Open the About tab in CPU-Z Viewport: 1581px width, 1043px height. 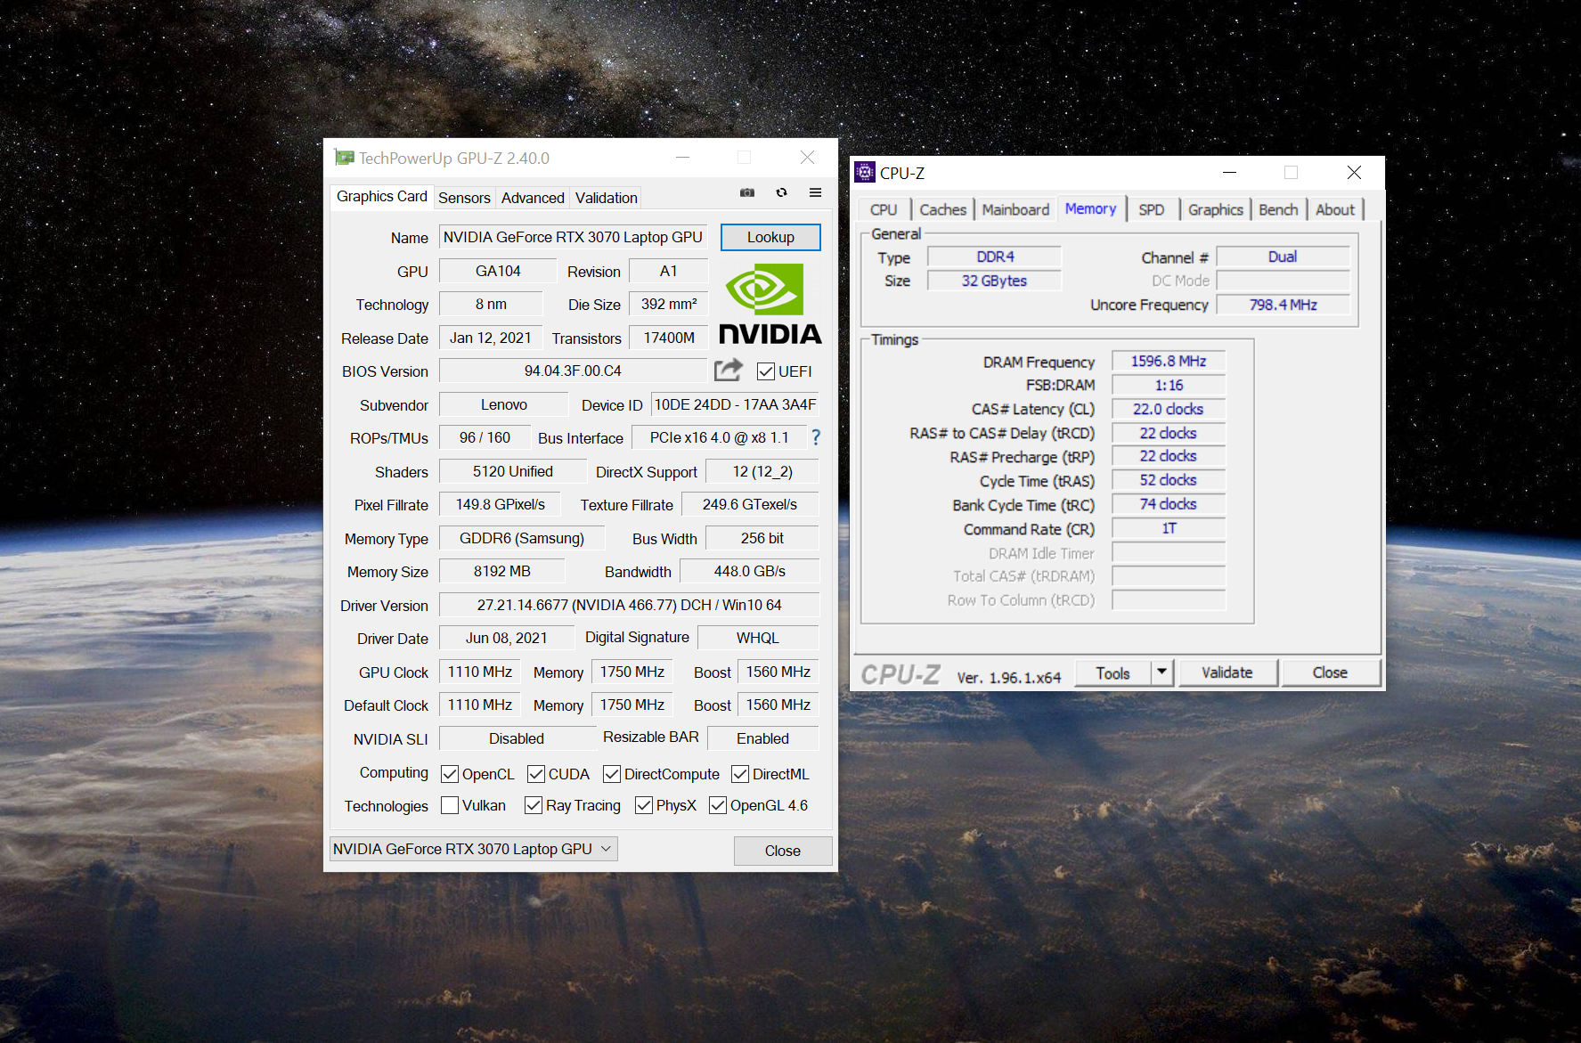(x=1334, y=209)
